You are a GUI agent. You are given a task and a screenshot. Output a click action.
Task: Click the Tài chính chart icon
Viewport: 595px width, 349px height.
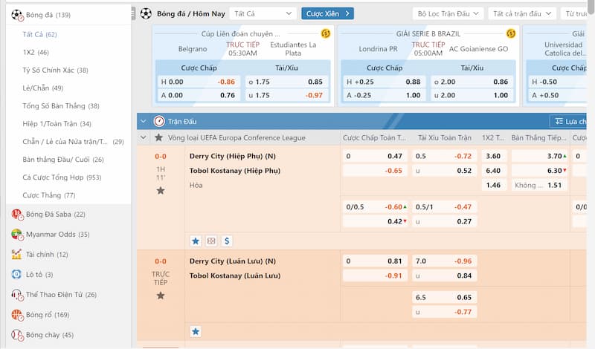[16, 255]
